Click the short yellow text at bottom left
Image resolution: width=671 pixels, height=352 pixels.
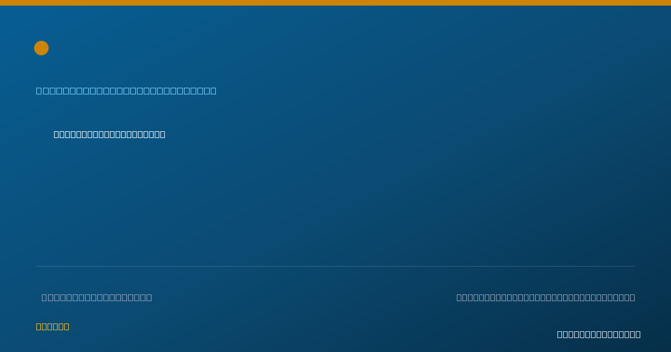point(53,326)
